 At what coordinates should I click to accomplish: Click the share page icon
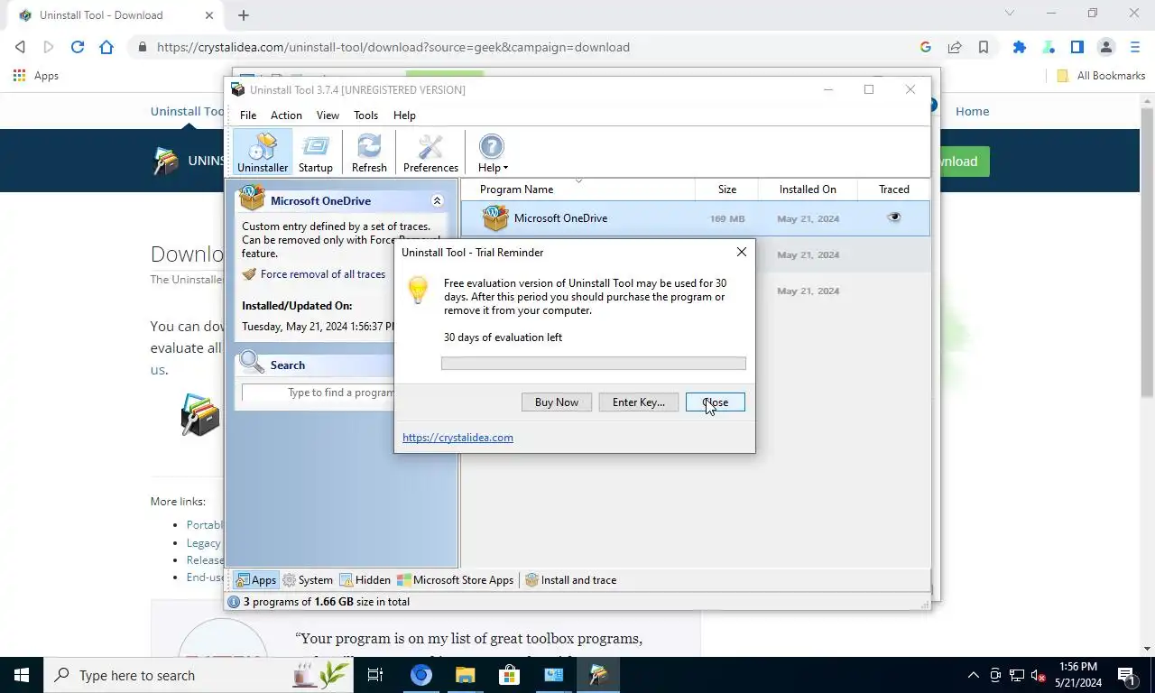[x=955, y=47]
